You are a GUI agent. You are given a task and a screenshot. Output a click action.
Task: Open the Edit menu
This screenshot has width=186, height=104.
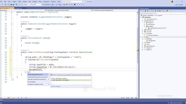click(x=5, y=1)
